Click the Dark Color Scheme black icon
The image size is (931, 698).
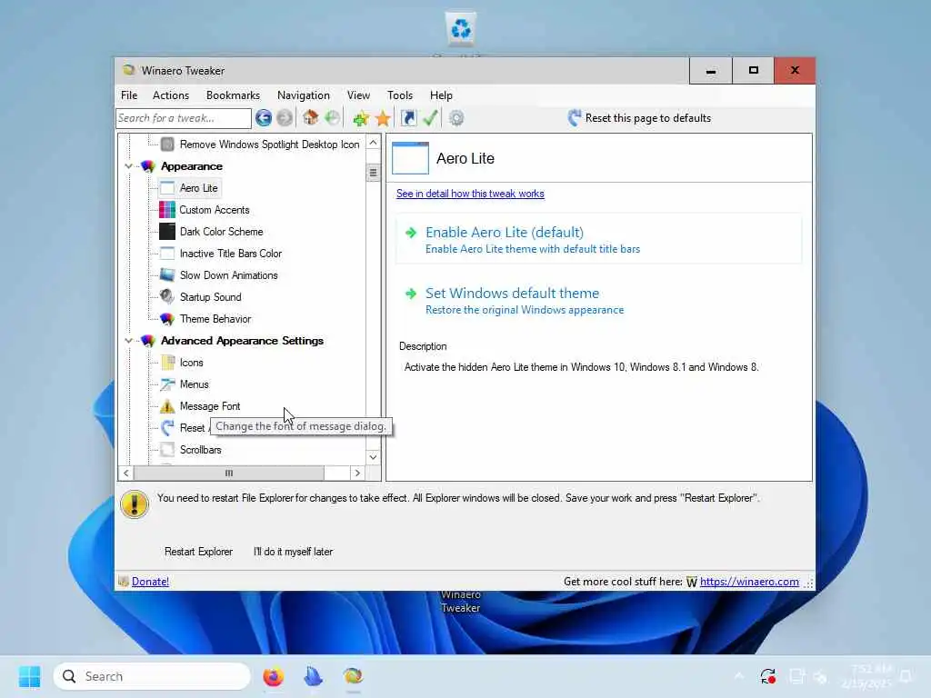tap(167, 232)
